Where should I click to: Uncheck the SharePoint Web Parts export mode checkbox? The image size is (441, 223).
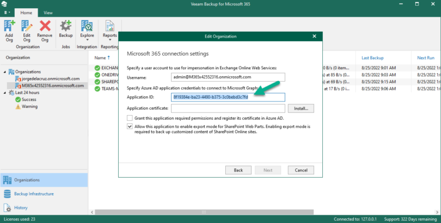130,126
